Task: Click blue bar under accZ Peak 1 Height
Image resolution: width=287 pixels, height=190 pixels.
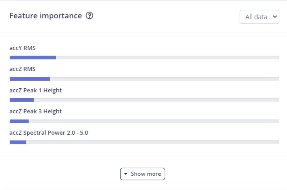Action: point(22,100)
